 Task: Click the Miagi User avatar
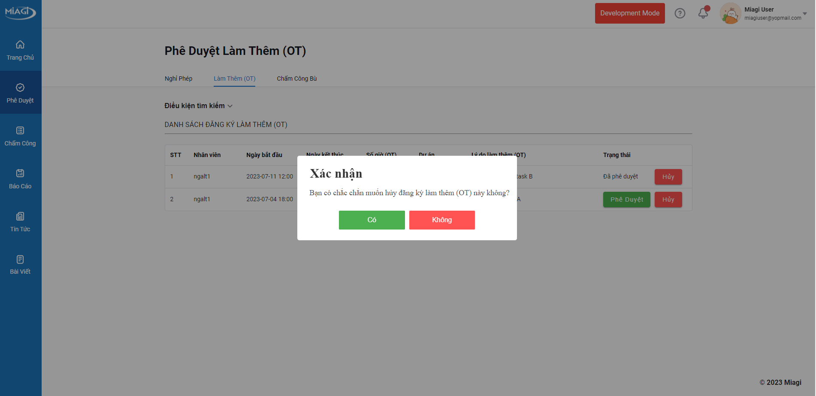pyautogui.click(x=730, y=13)
